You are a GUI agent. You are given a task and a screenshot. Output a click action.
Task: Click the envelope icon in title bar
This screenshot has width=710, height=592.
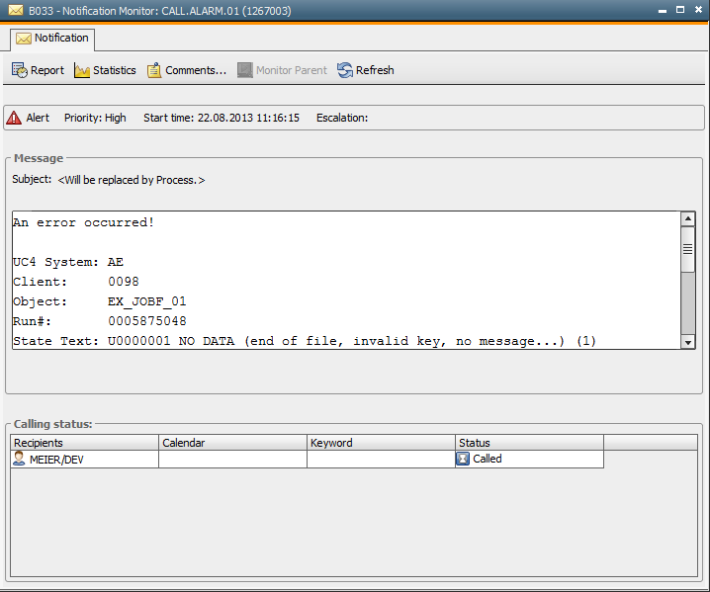pyautogui.click(x=16, y=10)
